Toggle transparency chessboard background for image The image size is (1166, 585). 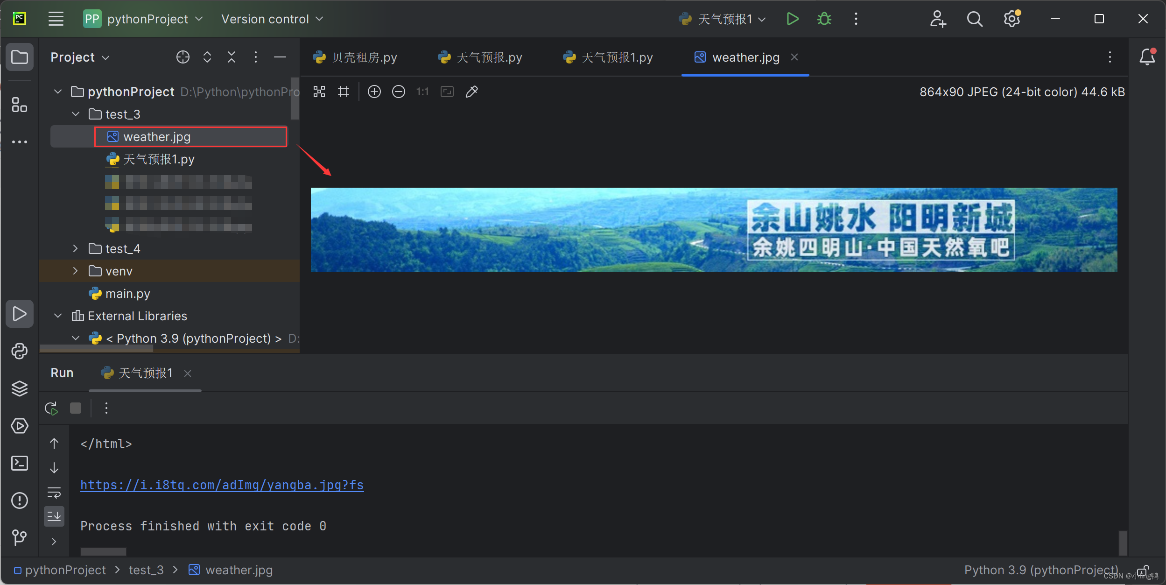pos(319,92)
